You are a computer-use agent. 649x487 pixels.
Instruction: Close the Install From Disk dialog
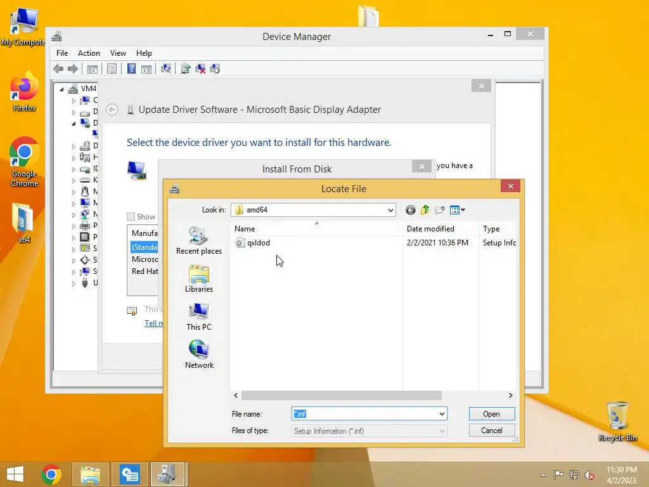(421, 167)
